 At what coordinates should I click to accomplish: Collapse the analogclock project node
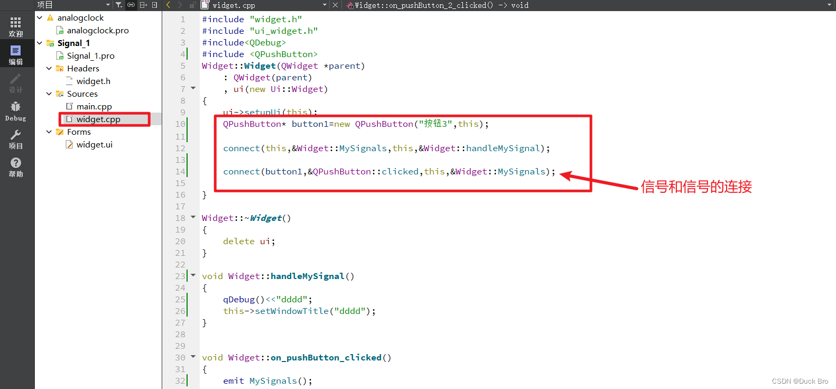[40, 17]
